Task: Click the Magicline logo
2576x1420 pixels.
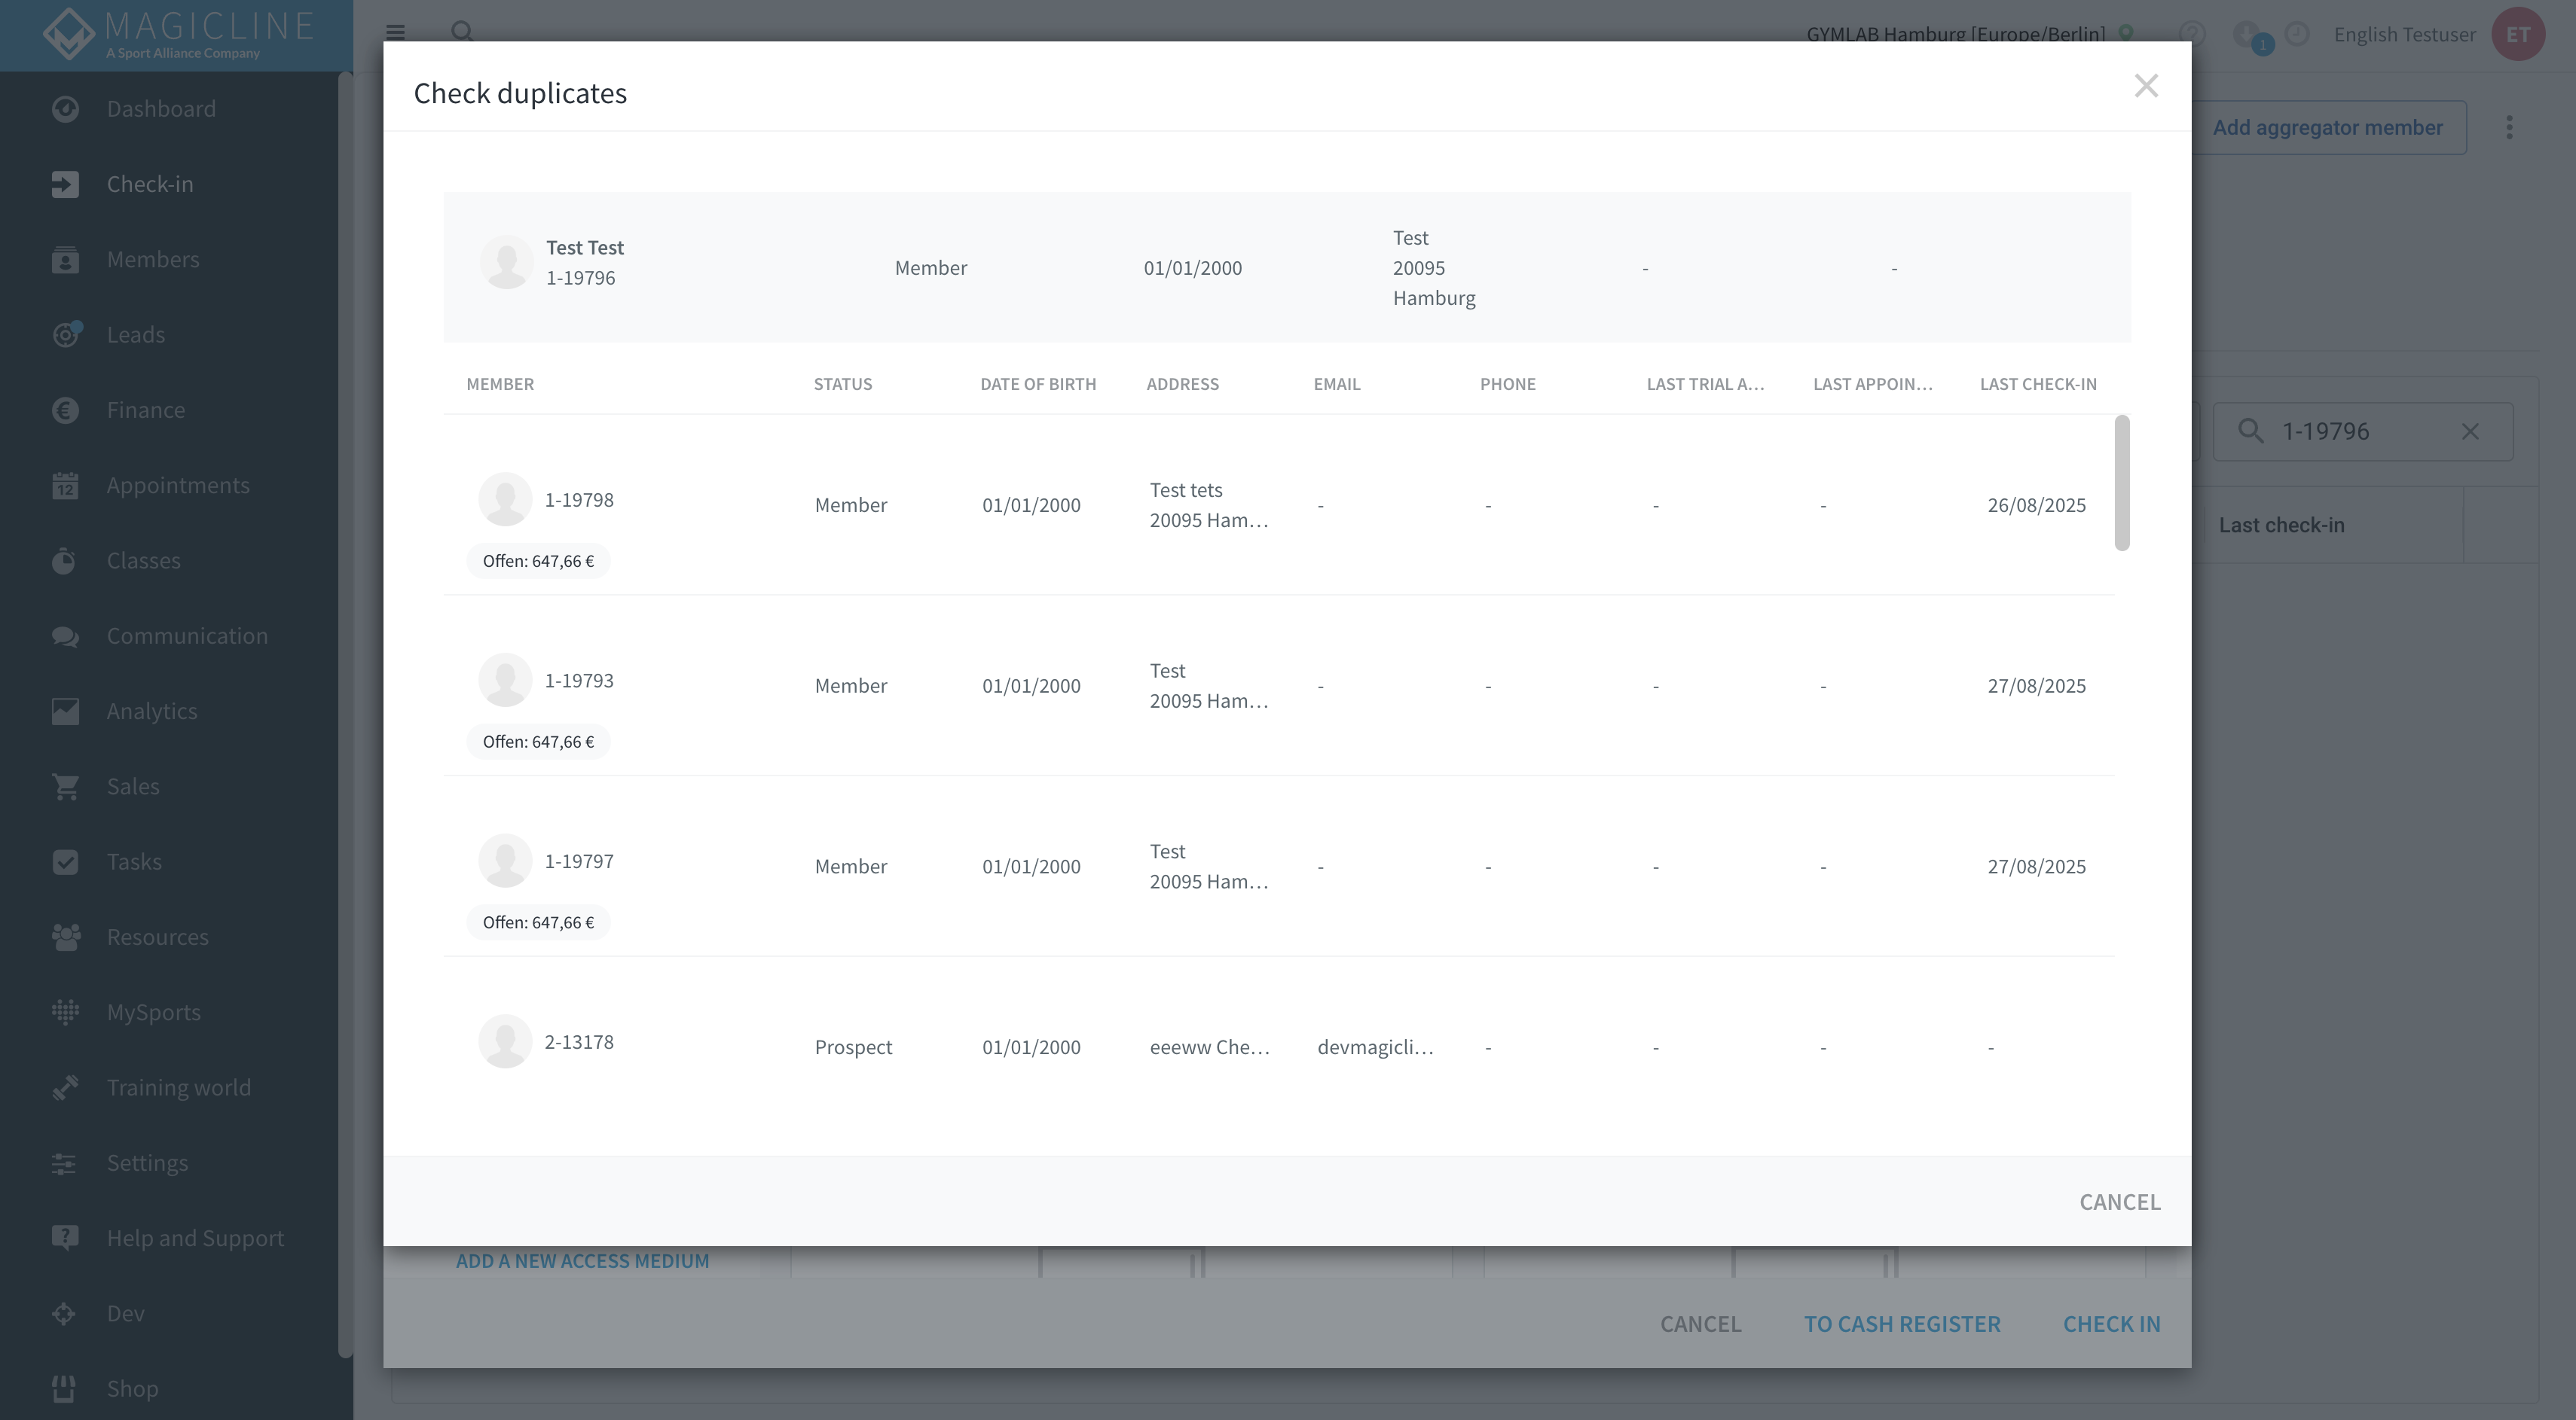Action: [178, 33]
